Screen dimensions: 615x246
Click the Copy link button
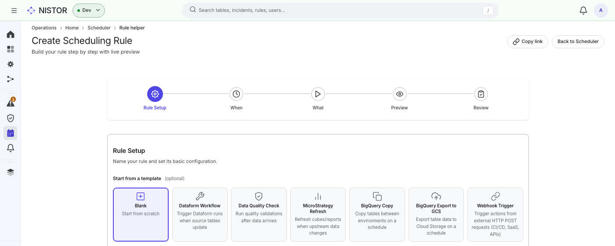click(x=528, y=41)
